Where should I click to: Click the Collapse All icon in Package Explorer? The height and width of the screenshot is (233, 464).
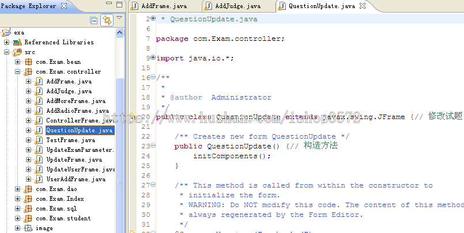click(x=94, y=21)
